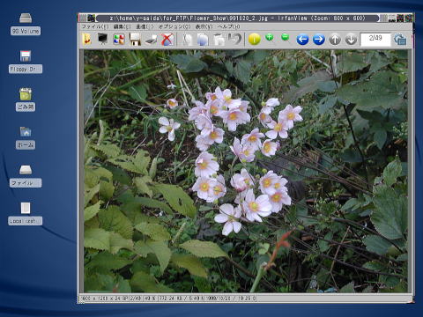Go to previous image with blue left arrow

[302, 40]
